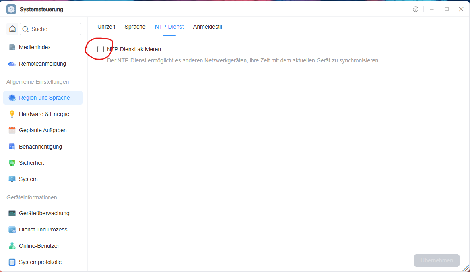
Task: Click the NTP-Dienst aktivieren label text
Action: (134, 49)
